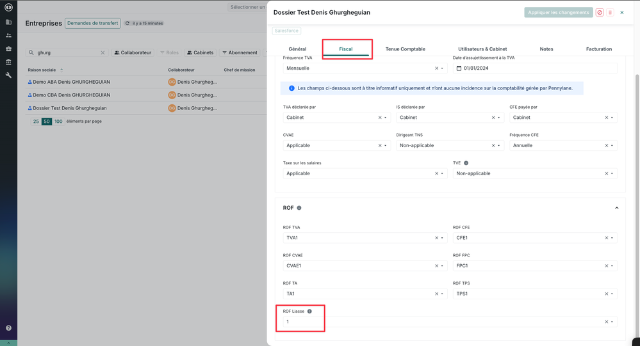The image size is (640, 346).
Task: Click the help question mark icon
Action: click(x=8, y=328)
